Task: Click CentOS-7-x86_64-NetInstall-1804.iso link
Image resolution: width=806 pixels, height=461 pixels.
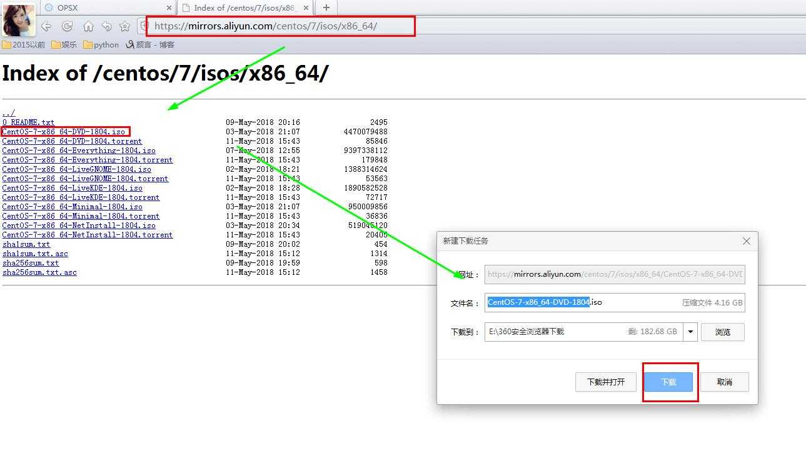Action: pos(79,226)
